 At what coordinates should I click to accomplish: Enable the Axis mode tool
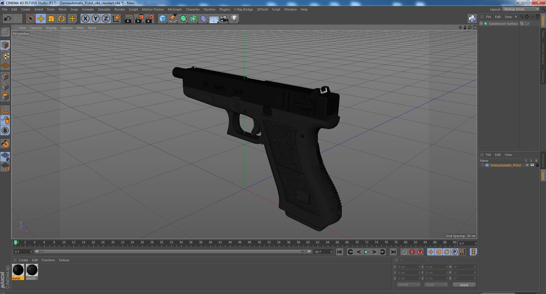[x=5, y=110]
